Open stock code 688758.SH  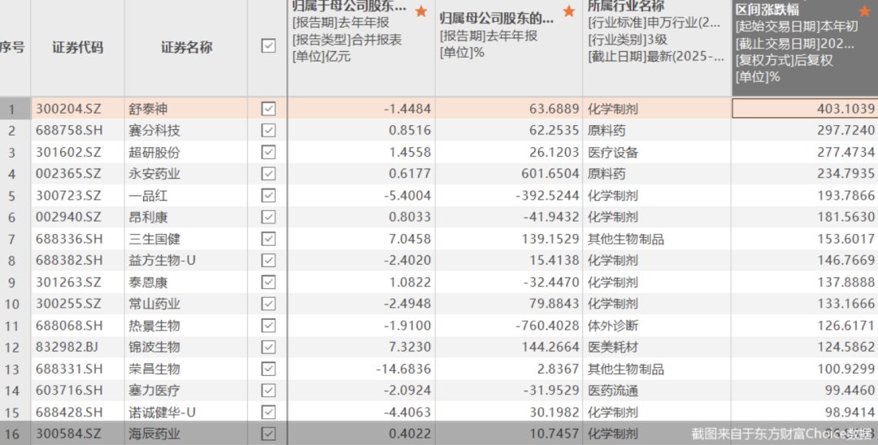click(69, 130)
